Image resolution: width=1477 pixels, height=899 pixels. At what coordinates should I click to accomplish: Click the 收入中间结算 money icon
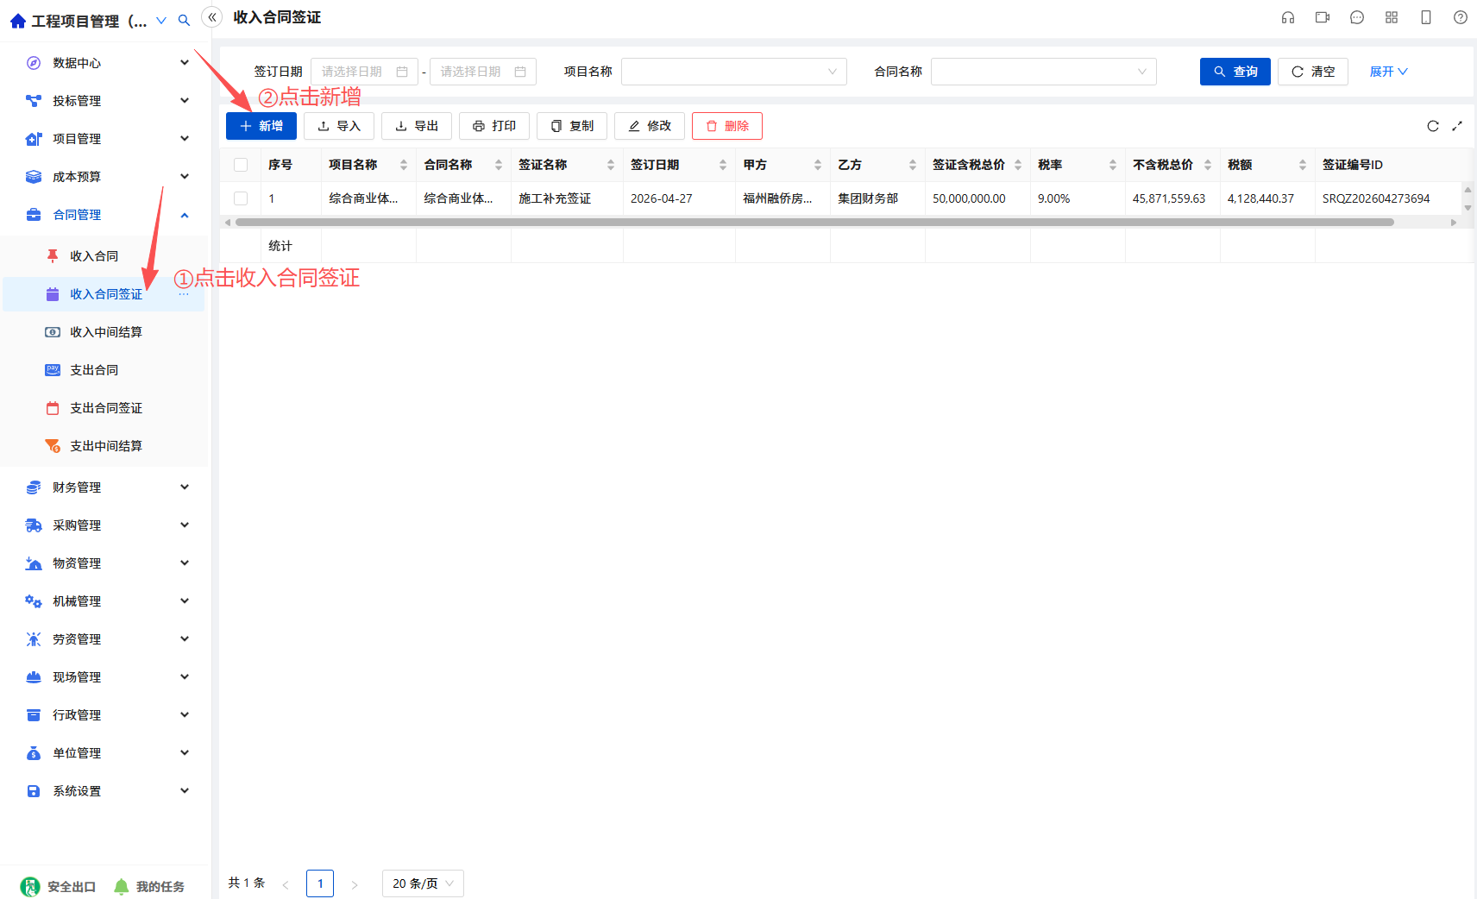tap(53, 332)
